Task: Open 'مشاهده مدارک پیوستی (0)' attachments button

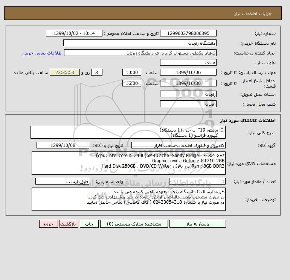Action: pyautogui.click(x=134, y=224)
